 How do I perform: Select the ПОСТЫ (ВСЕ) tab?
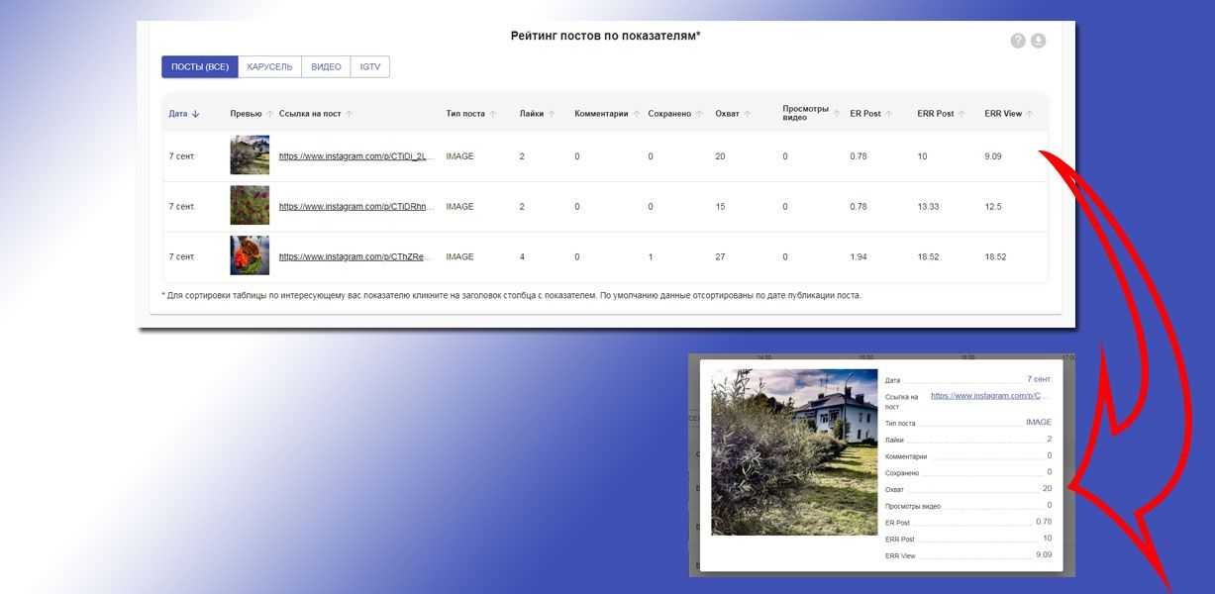pos(200,67)
